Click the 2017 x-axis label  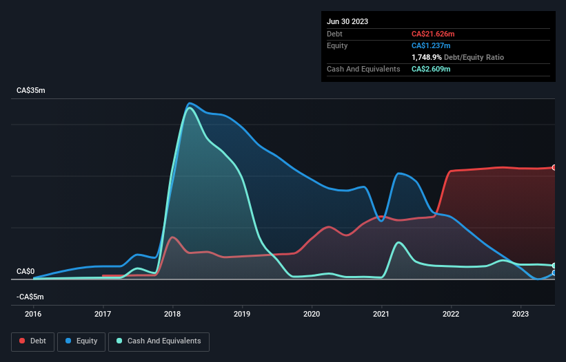point(103,314)
